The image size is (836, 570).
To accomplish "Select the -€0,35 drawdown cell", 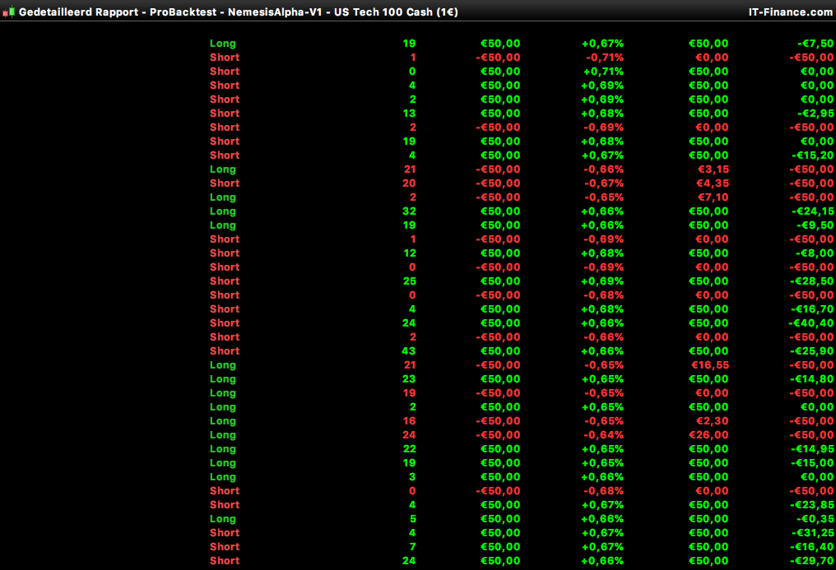I will 815,519.
